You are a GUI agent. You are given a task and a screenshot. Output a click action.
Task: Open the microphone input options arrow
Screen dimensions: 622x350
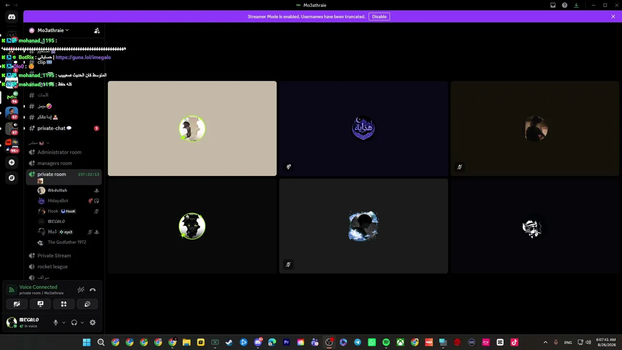[64, 322]
